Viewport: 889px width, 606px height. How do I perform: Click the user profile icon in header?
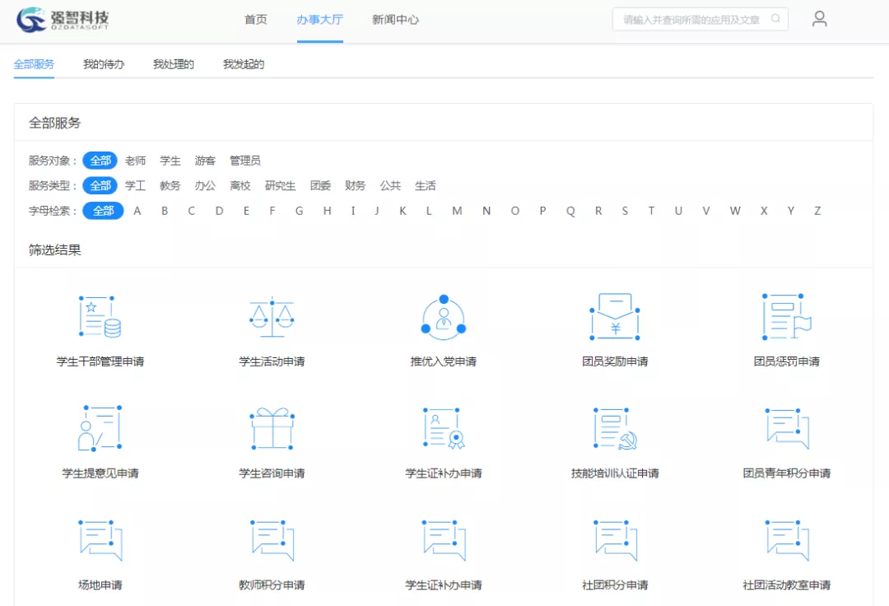coord(819,19)
